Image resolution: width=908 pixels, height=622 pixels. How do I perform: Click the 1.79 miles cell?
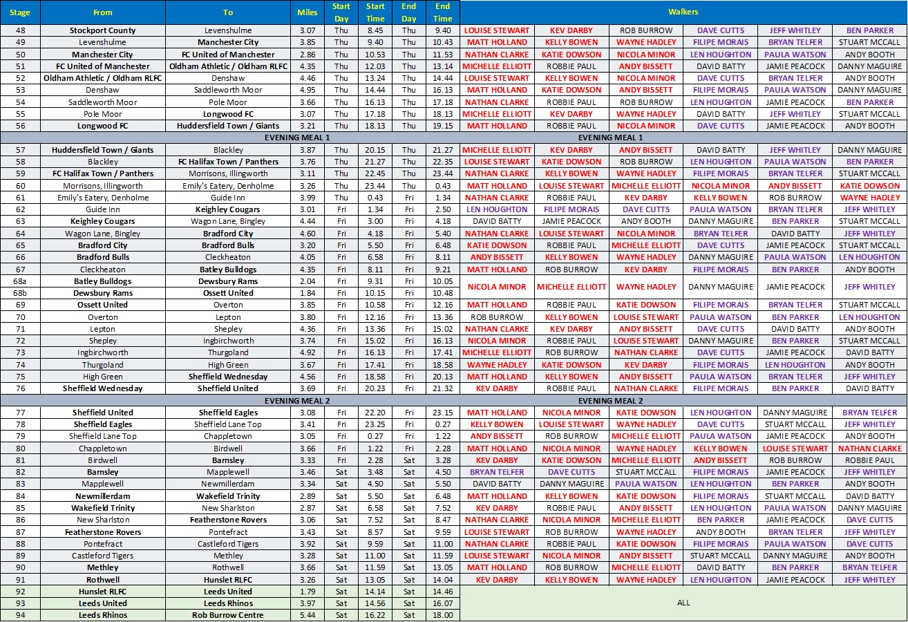tap(308, 592)
